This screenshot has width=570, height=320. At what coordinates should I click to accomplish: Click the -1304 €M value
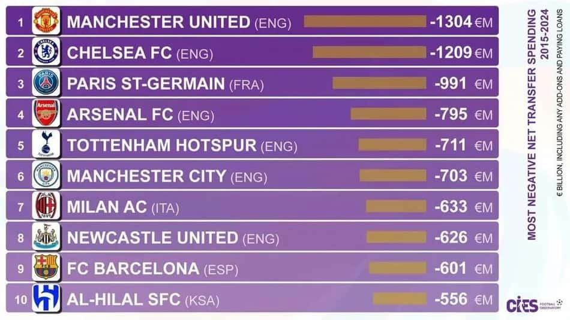click(x=461, y=22)
